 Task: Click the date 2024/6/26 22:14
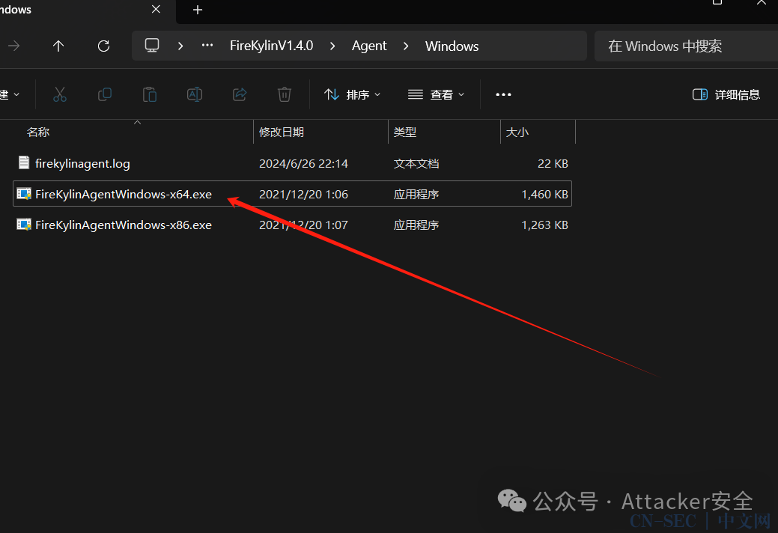point(304,164)
